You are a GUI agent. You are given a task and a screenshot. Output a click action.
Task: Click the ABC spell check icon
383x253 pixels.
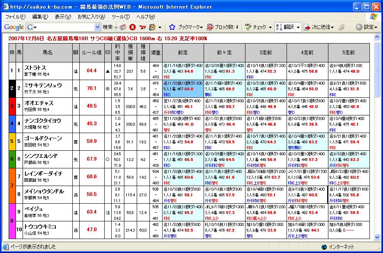tap(248, 27)
